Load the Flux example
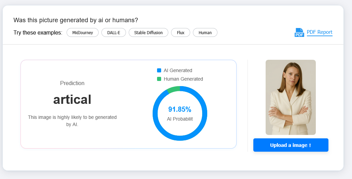The image size is (352, 179). (x=181, y=32)
